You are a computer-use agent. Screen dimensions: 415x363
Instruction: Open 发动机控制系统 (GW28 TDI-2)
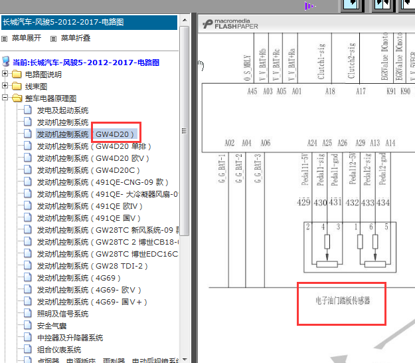(92, 266)
